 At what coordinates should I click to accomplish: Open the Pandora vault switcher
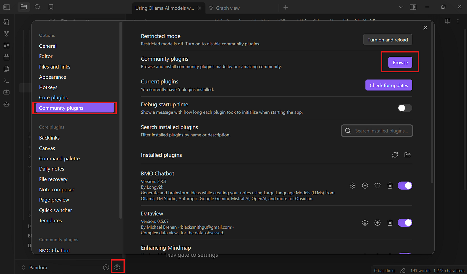34,267
